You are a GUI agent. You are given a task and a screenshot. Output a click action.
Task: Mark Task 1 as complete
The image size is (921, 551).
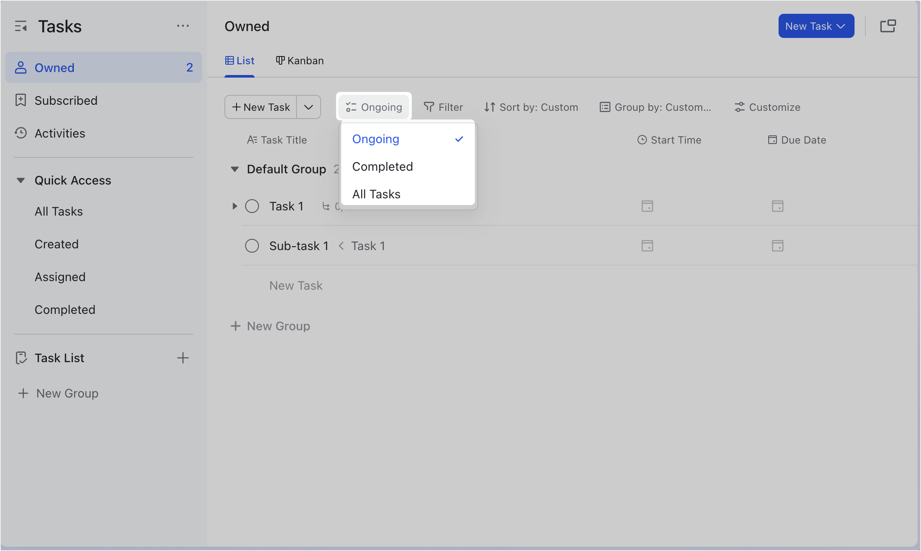pos(252,206)
